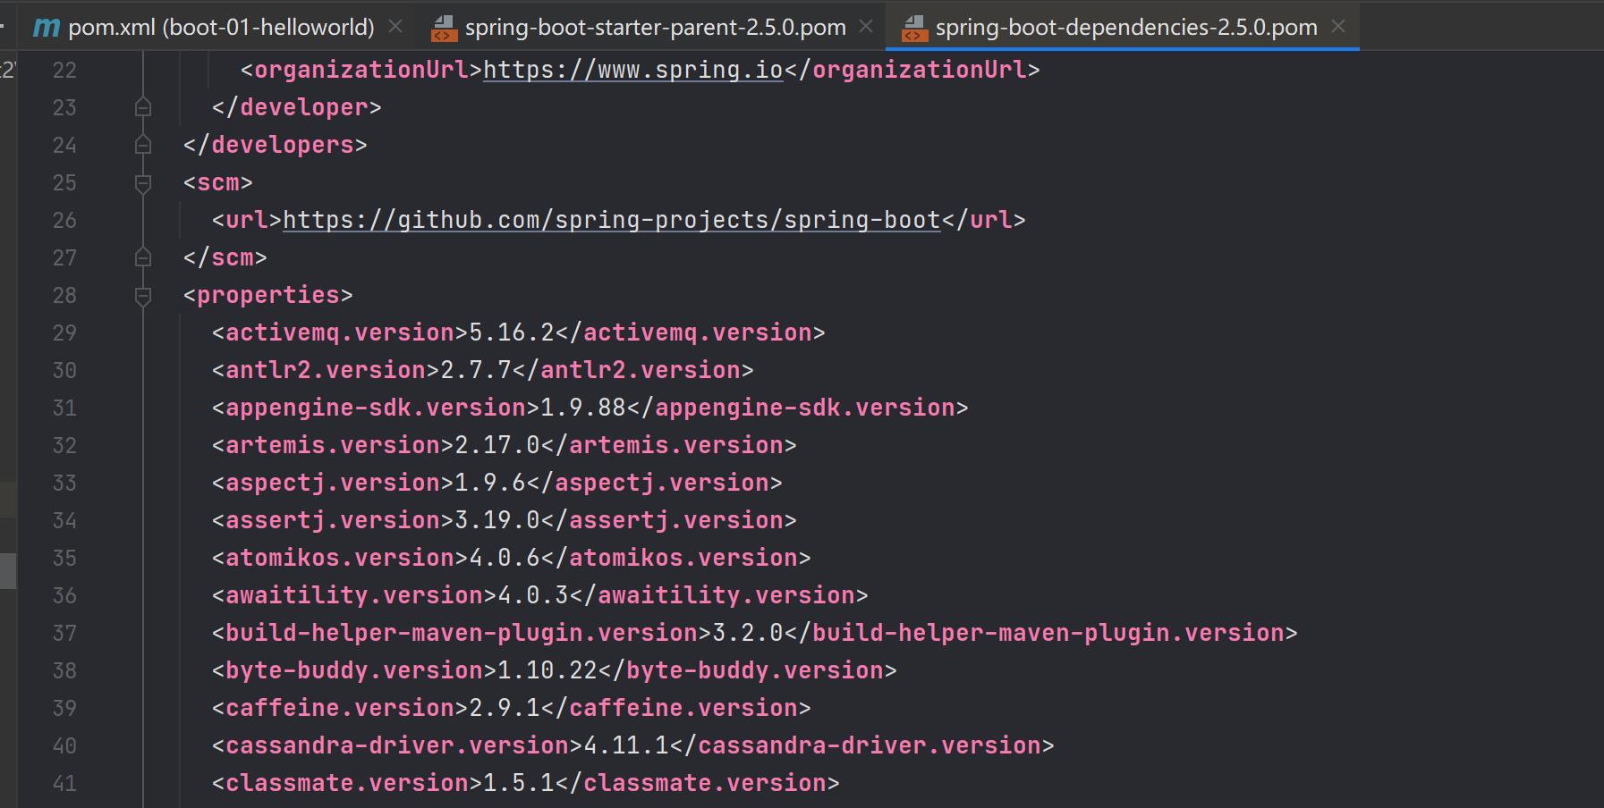Viewport: 1604px width, 808px height.
Task: Click the opening activemq.version tag
Action: tap(340, 332)
